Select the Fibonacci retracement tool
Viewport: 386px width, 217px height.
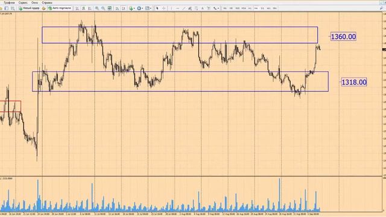point(196,8)
